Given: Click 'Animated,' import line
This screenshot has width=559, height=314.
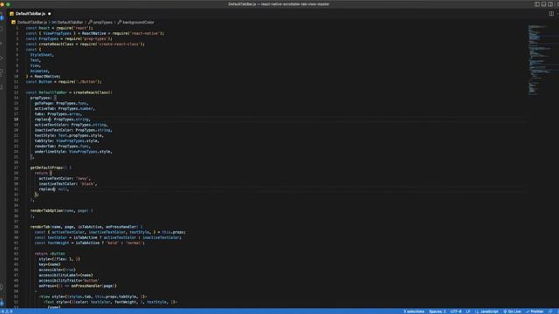Looking at the screenshot, I should point(40,71).
